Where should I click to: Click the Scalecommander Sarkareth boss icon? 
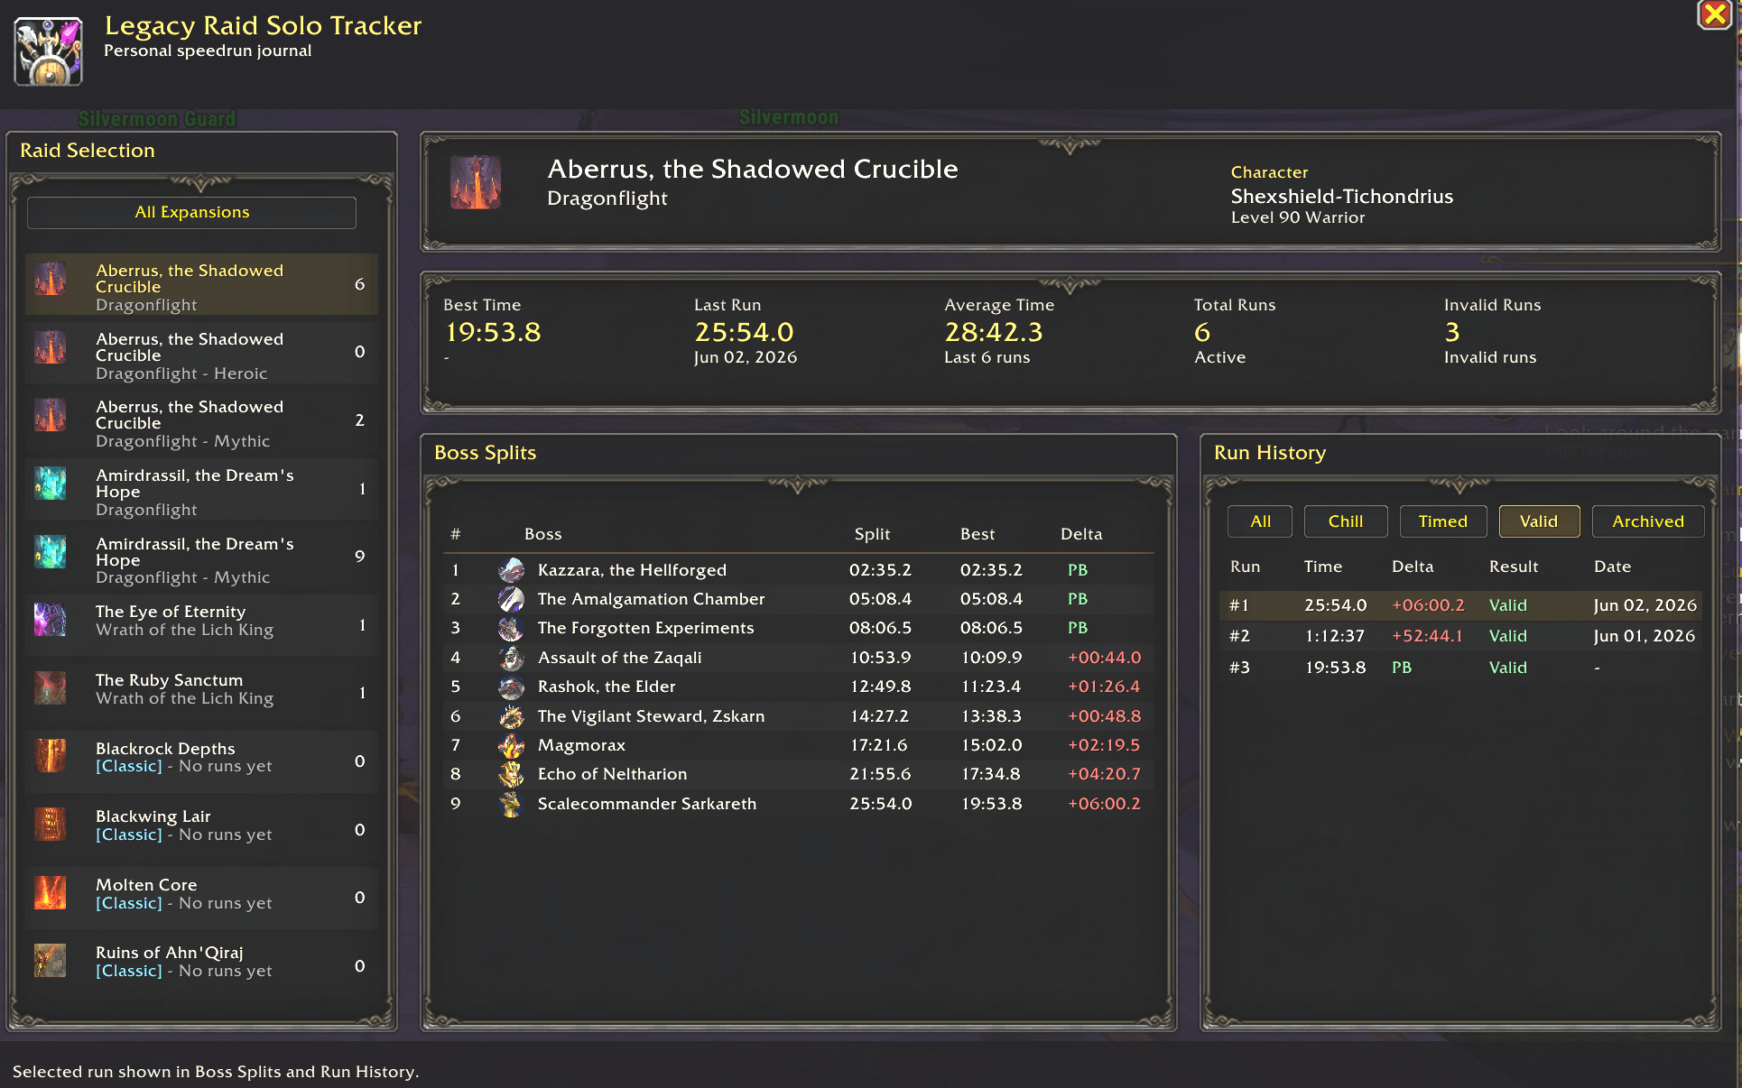click(x=511, y=804)
